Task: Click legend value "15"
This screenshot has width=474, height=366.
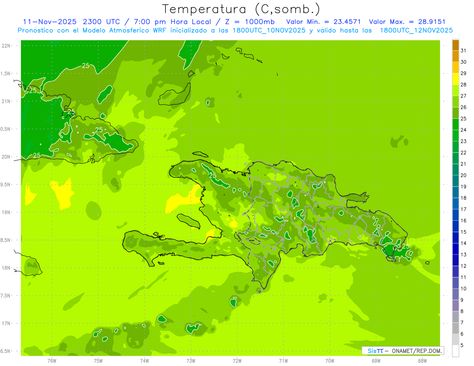Action: point(464,232)
